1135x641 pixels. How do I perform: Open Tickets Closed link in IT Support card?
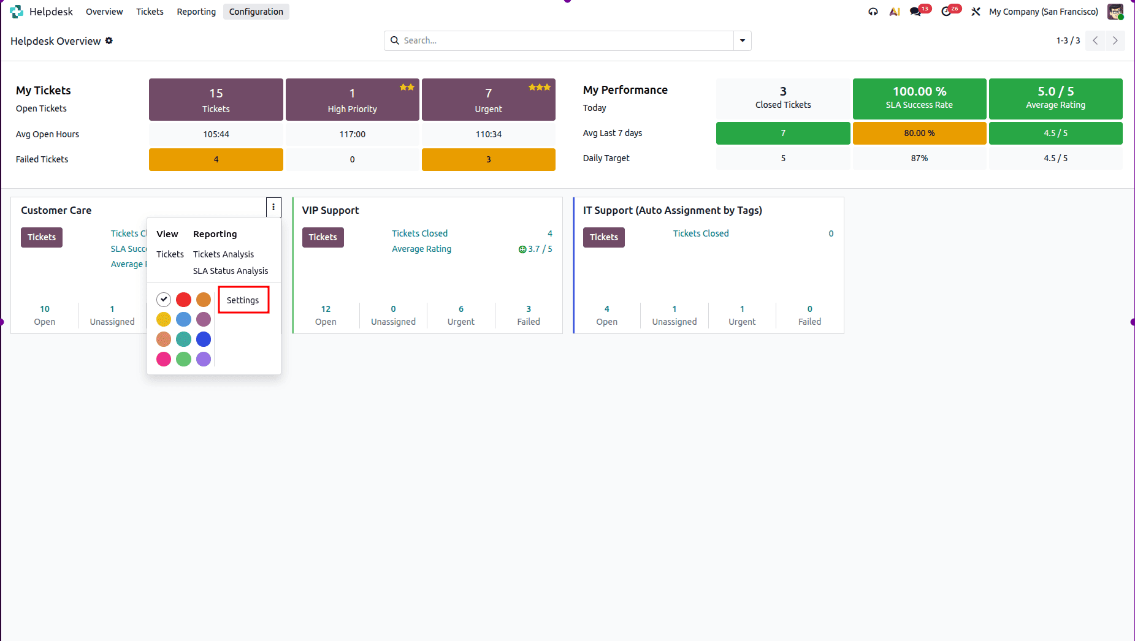pyautogui.click(x=701, y=233)
